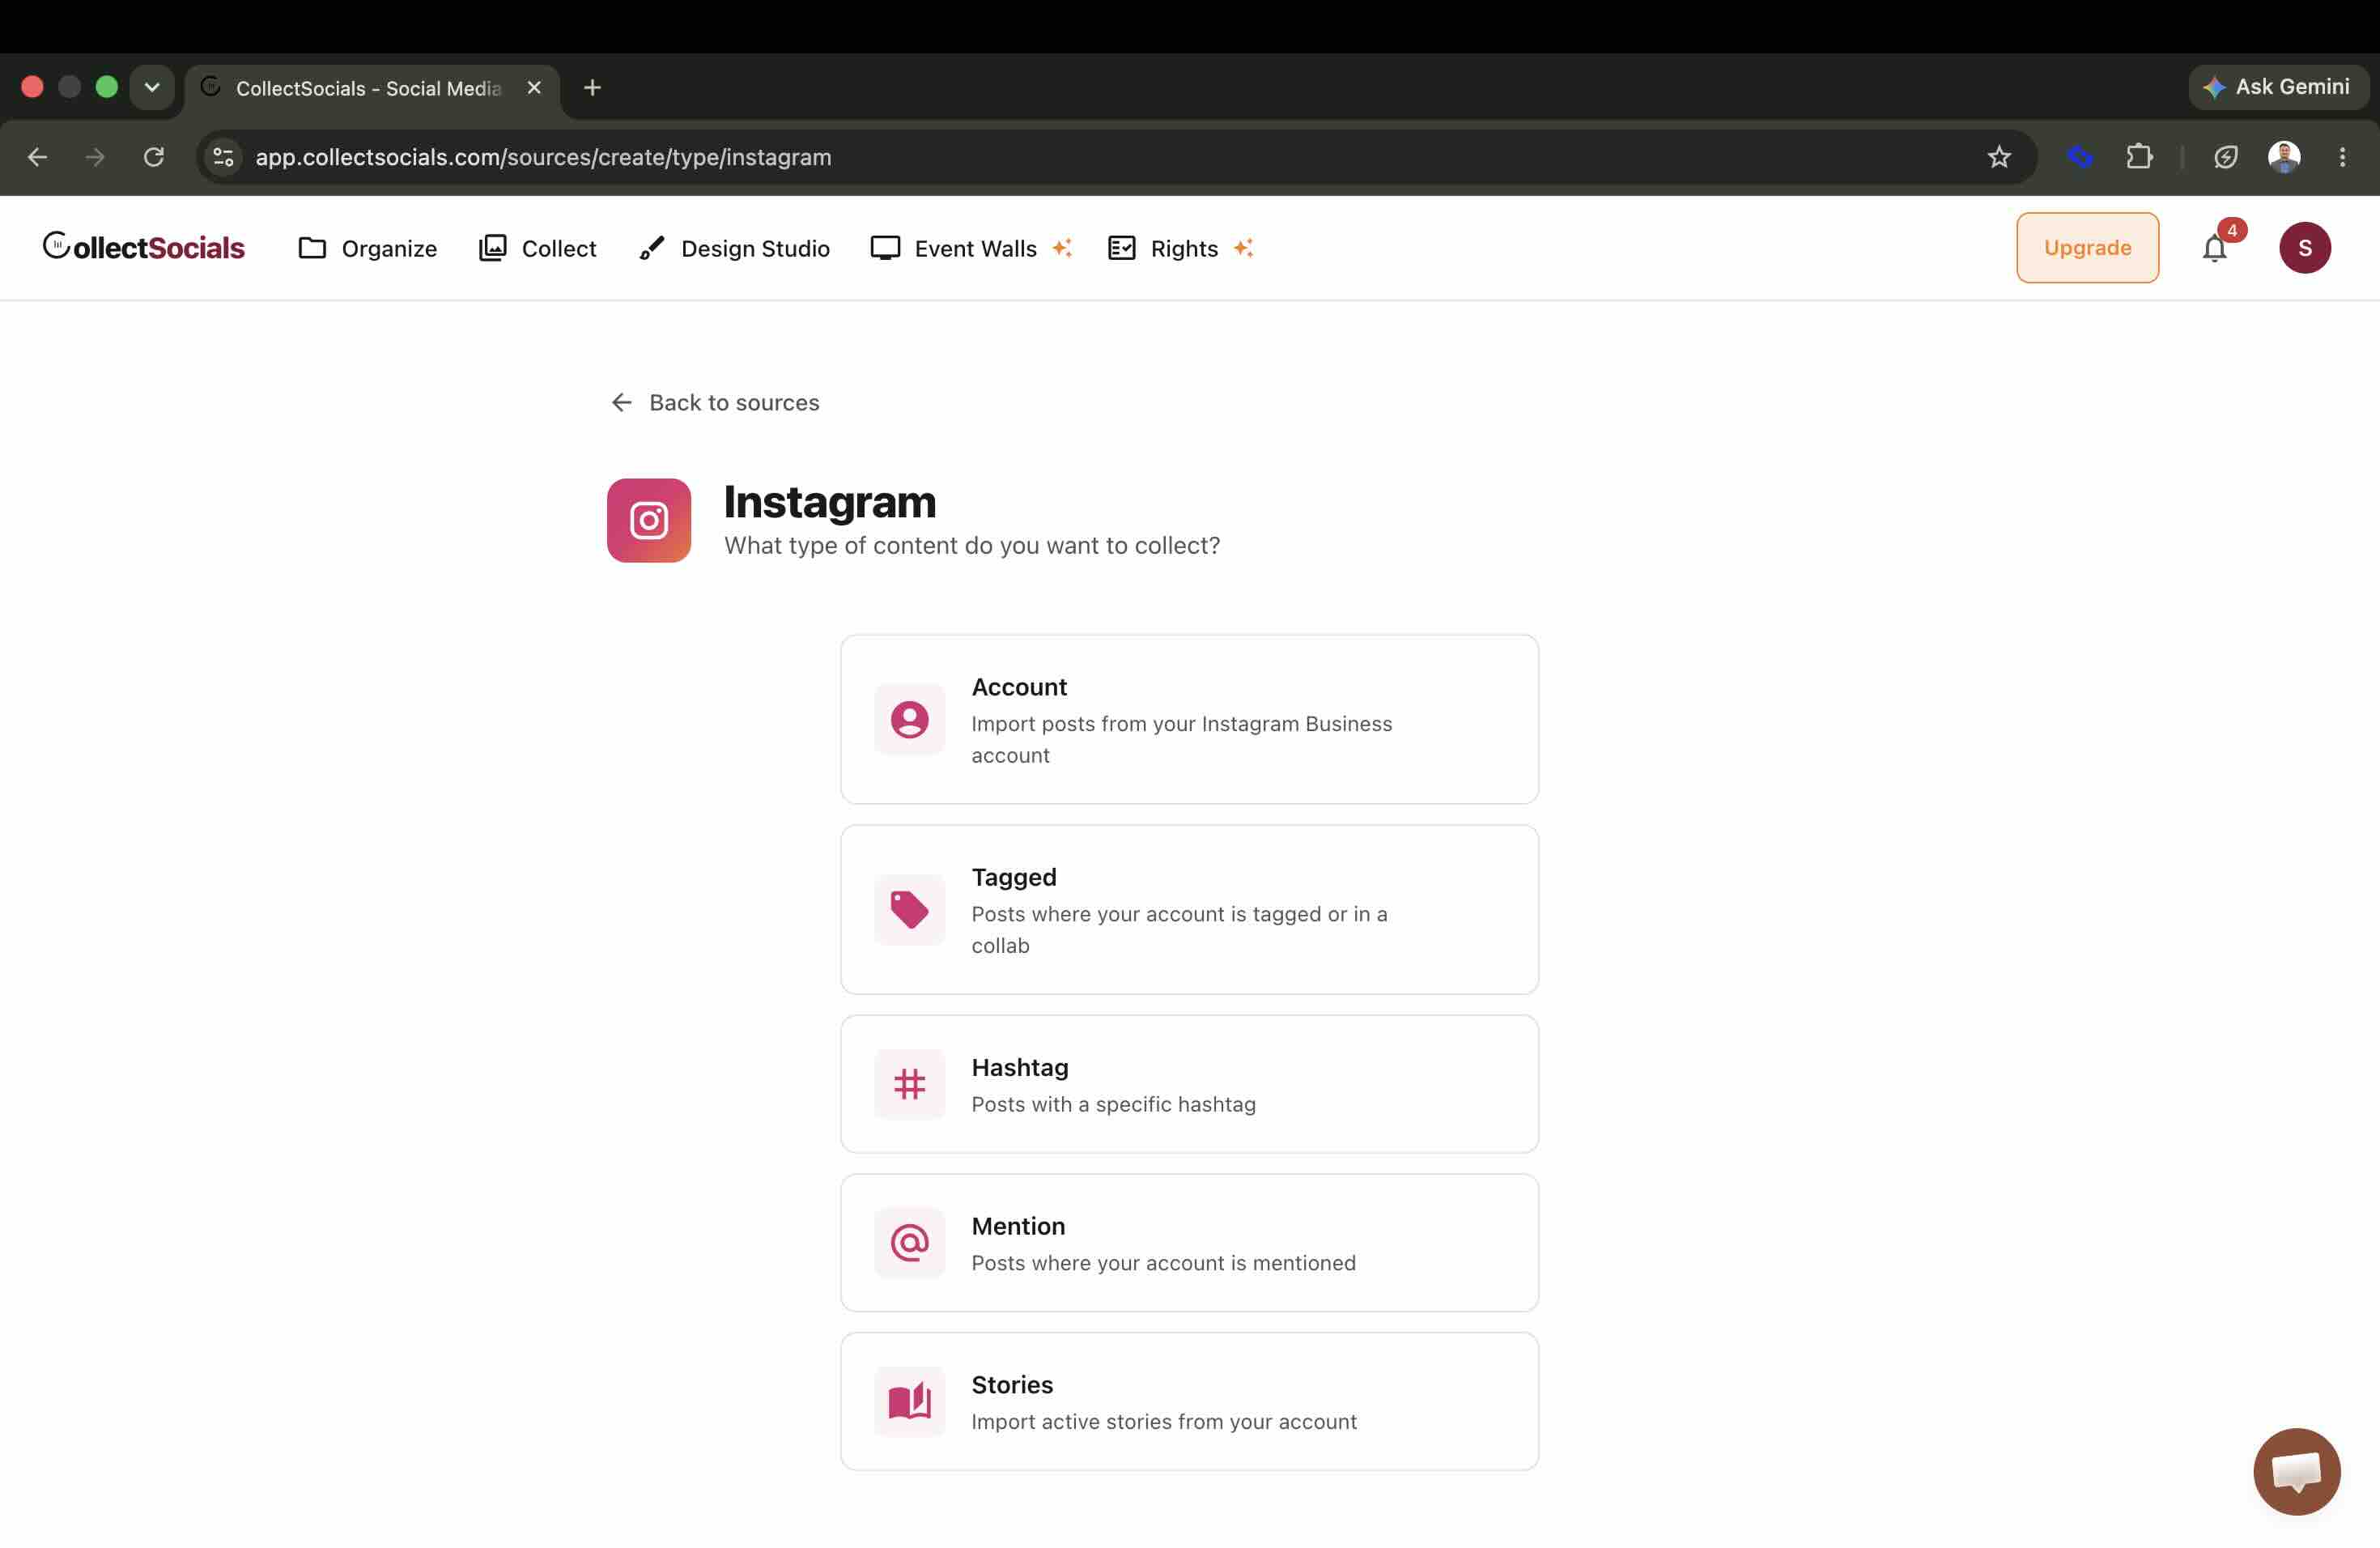Click the CollectSocials logo
2380x1548 pixels.
coord(143,247)
